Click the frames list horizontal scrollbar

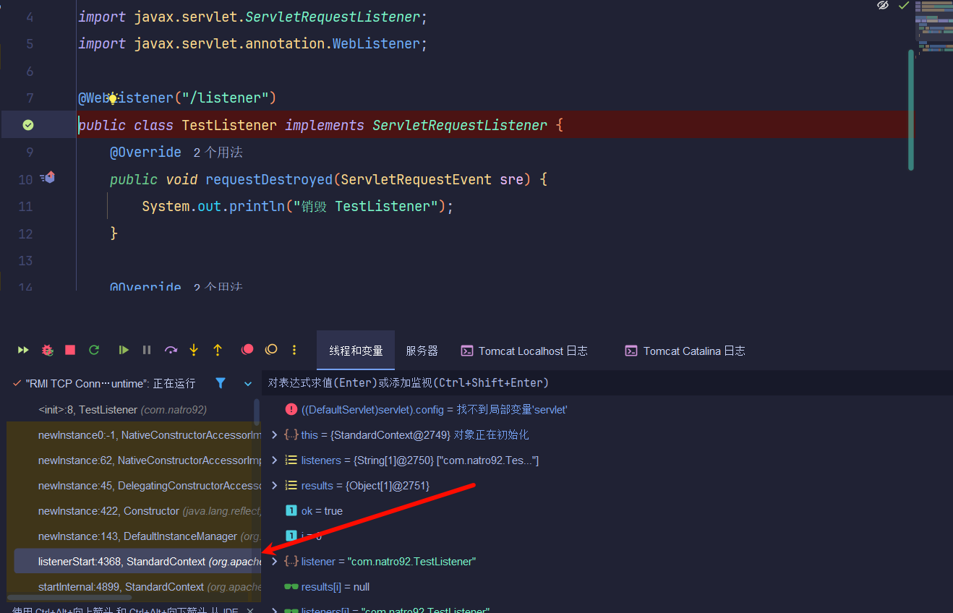(70, 598)
